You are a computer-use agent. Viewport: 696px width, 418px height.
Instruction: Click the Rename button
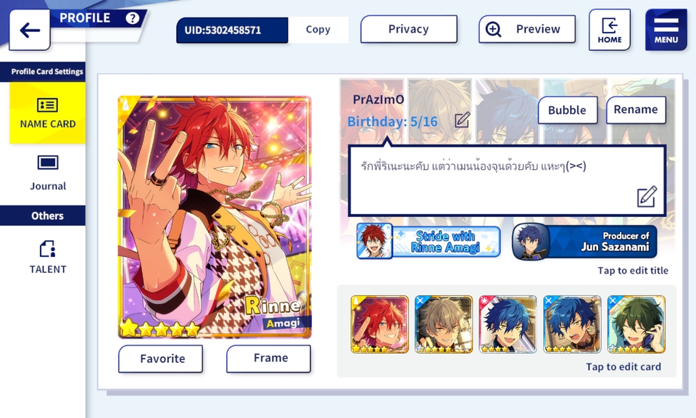click(636, 110)
